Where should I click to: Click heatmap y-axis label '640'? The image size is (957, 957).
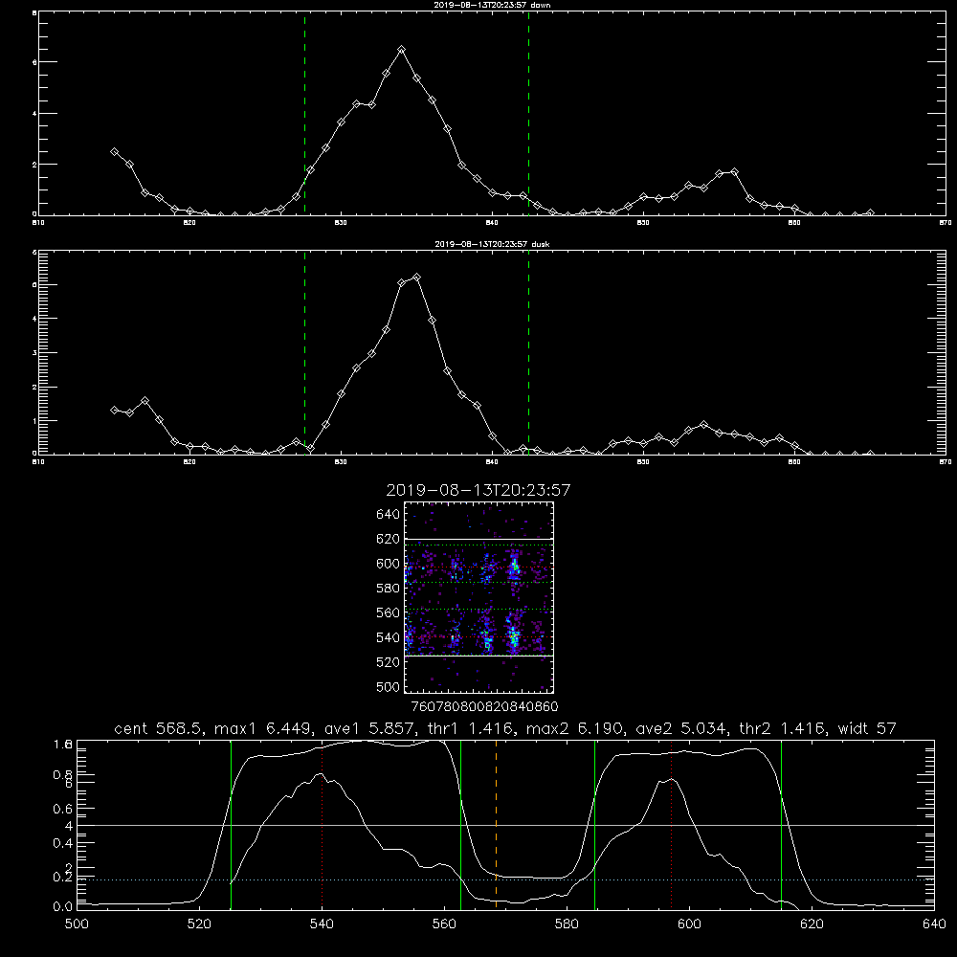pos(389,515)
